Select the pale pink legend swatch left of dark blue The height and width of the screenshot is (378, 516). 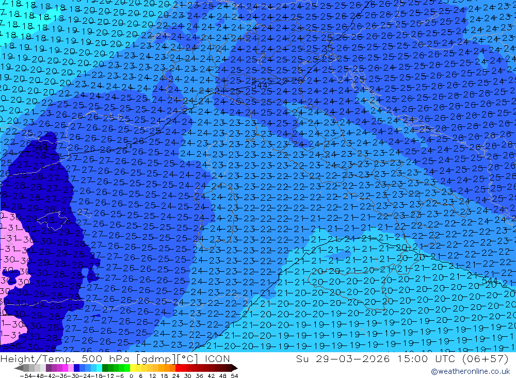point(71,368)
